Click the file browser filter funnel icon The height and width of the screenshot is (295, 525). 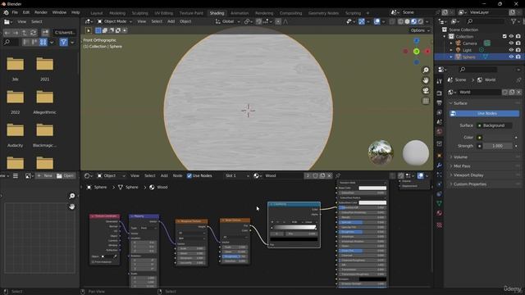pyautogui.click(x=64, y=42)
